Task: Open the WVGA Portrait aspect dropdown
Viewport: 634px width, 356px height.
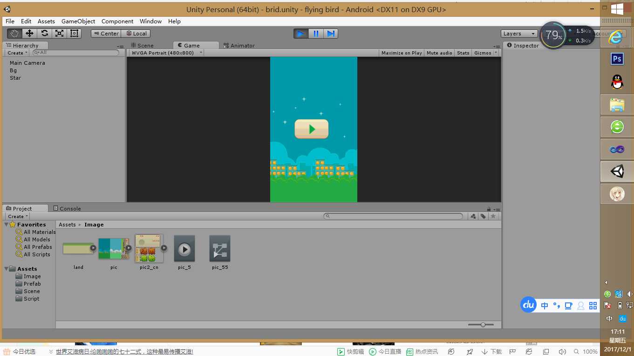Action: [x=167, y=53]
